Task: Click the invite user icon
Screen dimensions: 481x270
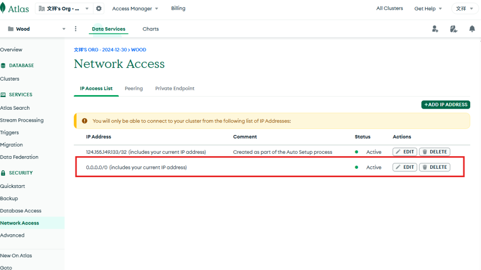Action: (435, 29)
